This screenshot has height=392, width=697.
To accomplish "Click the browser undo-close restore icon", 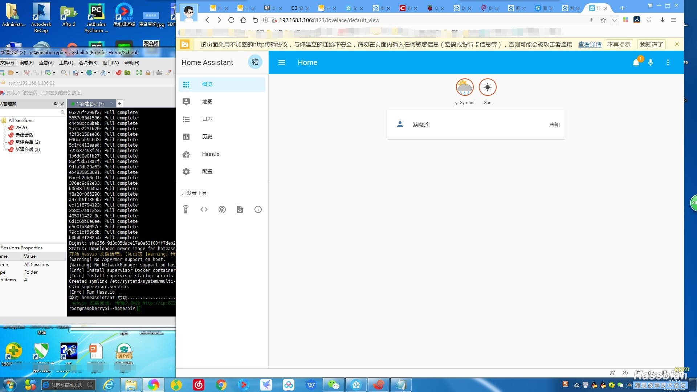I will [x=255, y=20].
